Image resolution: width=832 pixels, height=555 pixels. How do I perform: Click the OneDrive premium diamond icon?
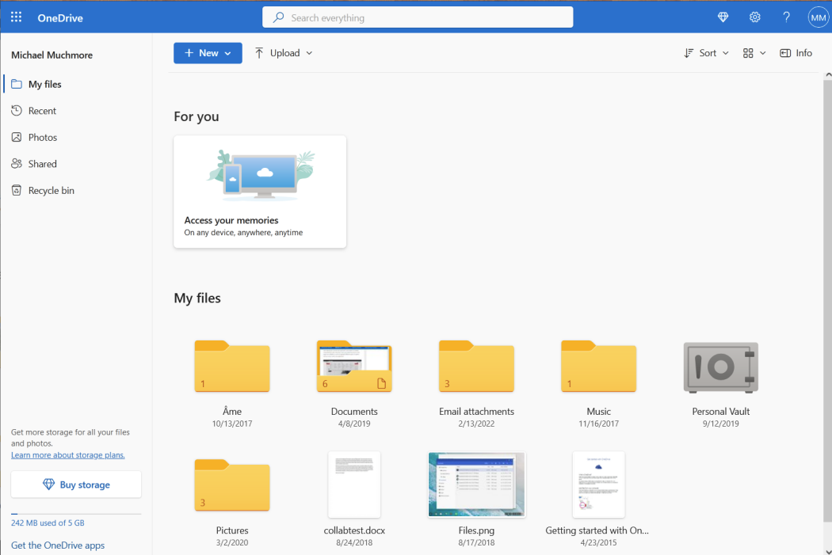(723, 17)
